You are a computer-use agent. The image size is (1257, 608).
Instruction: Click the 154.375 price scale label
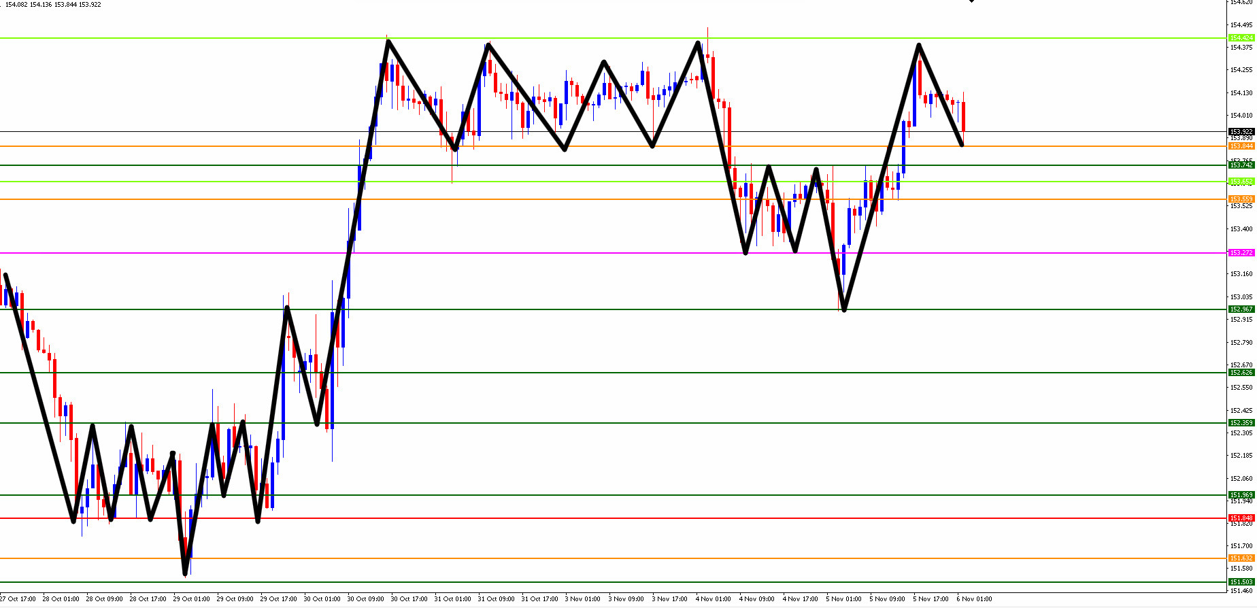coord(1241,48)
